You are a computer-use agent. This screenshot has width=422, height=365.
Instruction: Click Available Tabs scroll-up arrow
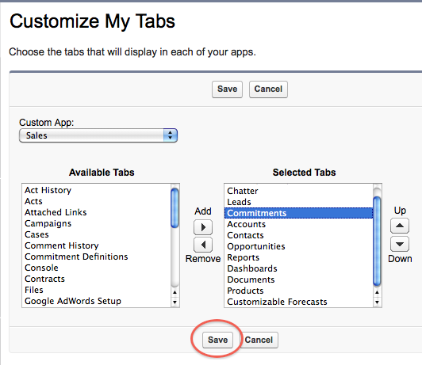coord(175,292)
